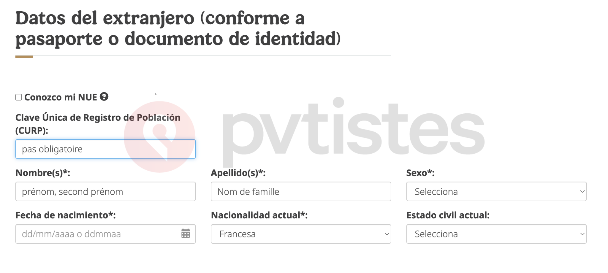Click the Apellido(s) field label
Screen dimensions: 608x273
[x=237, y=173]
